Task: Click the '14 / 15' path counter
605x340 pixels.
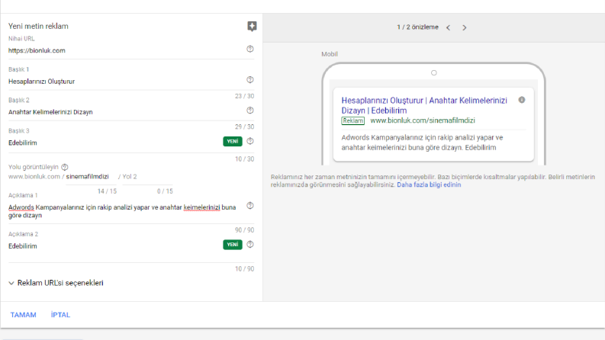Action: 107,191
